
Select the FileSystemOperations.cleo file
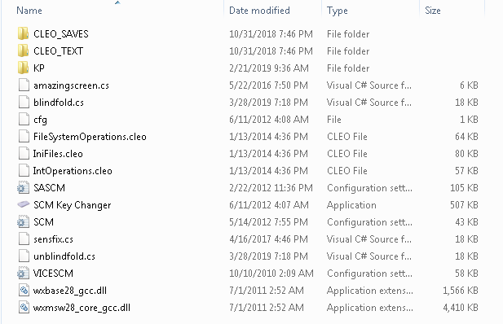pos(90,137)
